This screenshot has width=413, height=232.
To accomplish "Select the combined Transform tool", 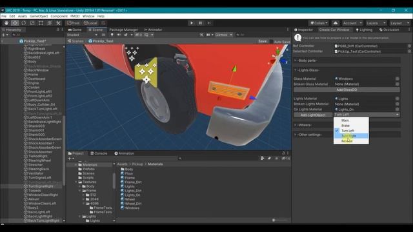I will point(50,23).
